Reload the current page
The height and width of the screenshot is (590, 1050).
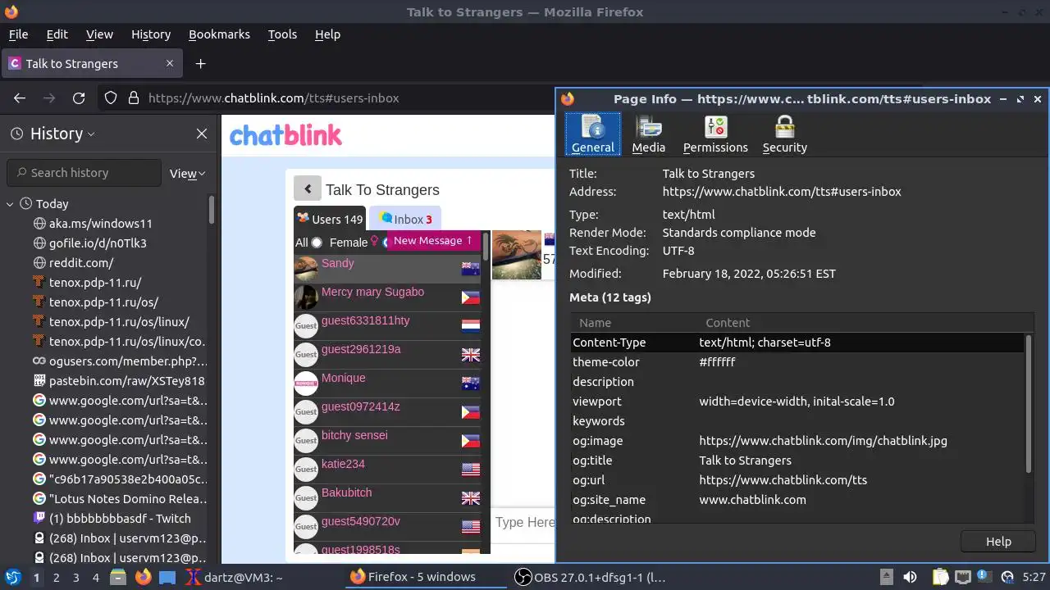coord(79,98)
